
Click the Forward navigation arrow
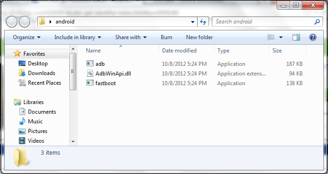24,22
